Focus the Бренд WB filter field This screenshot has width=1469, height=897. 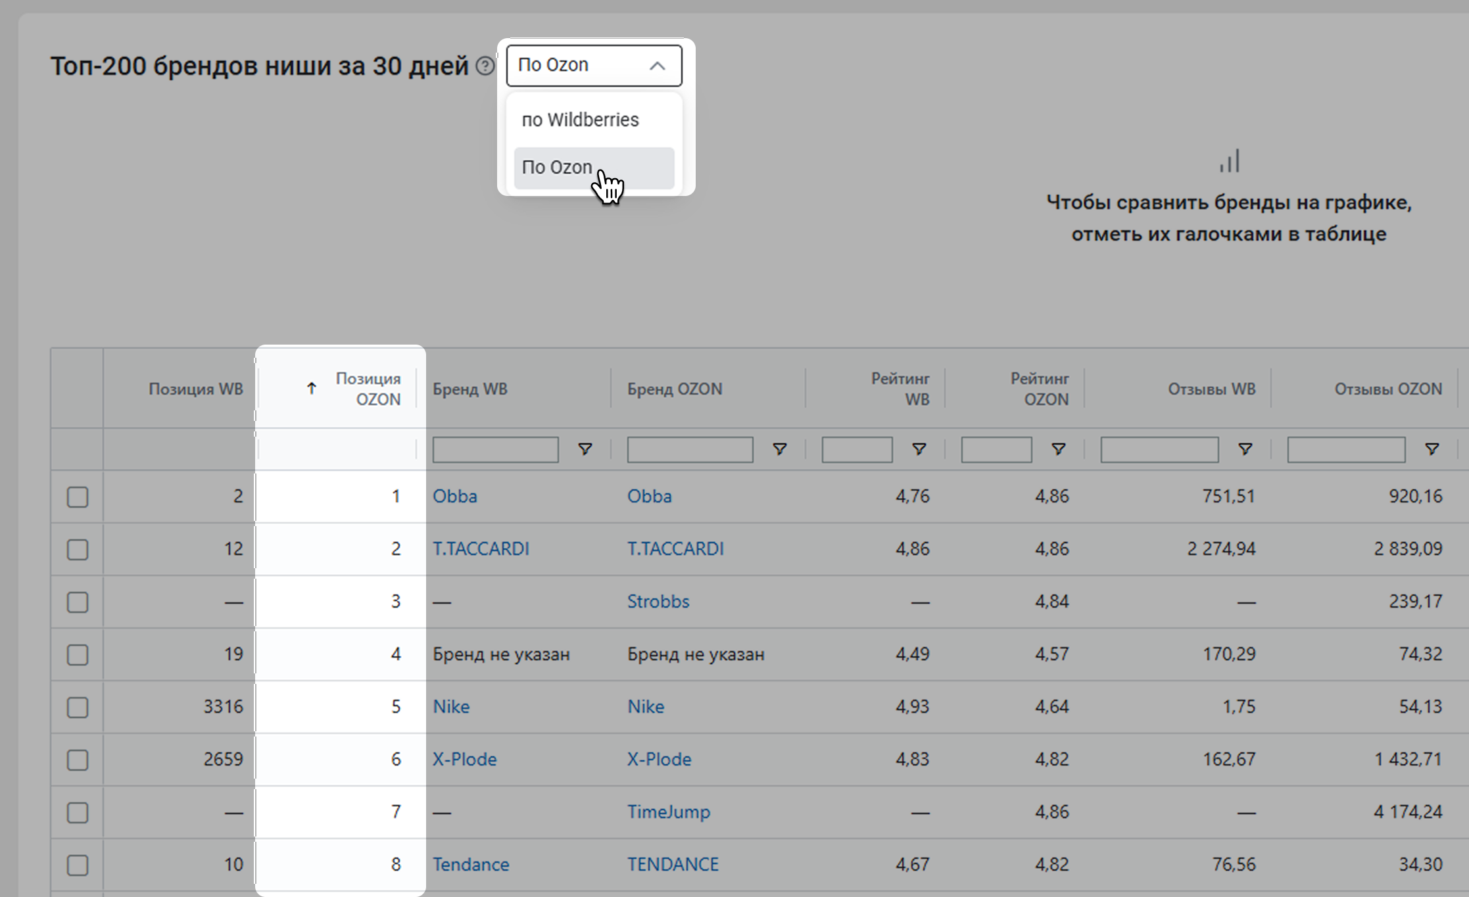pyautogui.click(x=495, y=450)
